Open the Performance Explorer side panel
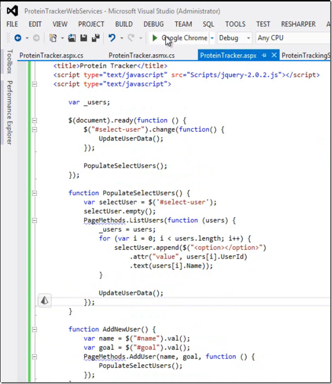The width and height of the screenshot is (332, 384). [9, 112]
